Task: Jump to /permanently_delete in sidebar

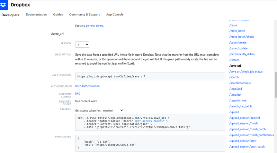Action: tap(242, 54)
